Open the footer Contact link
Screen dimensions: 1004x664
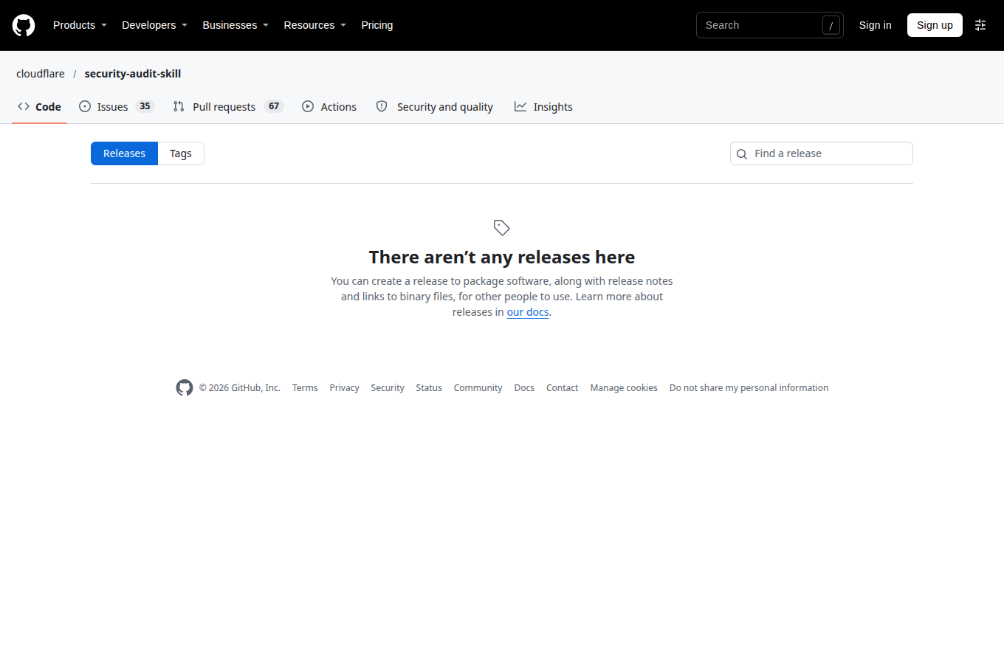(x=562, y=388)
